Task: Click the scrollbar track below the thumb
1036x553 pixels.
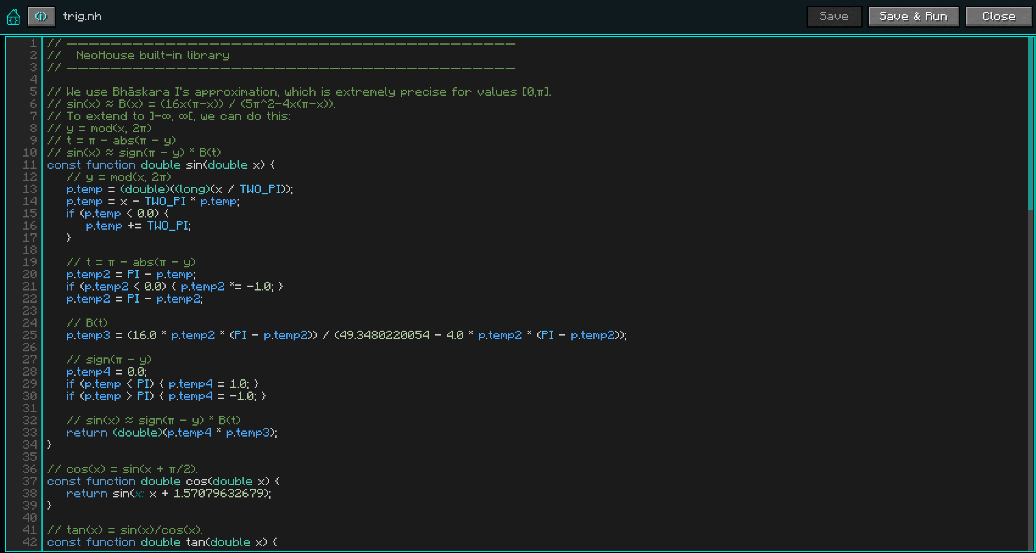Action: (x=1031, y=380)
